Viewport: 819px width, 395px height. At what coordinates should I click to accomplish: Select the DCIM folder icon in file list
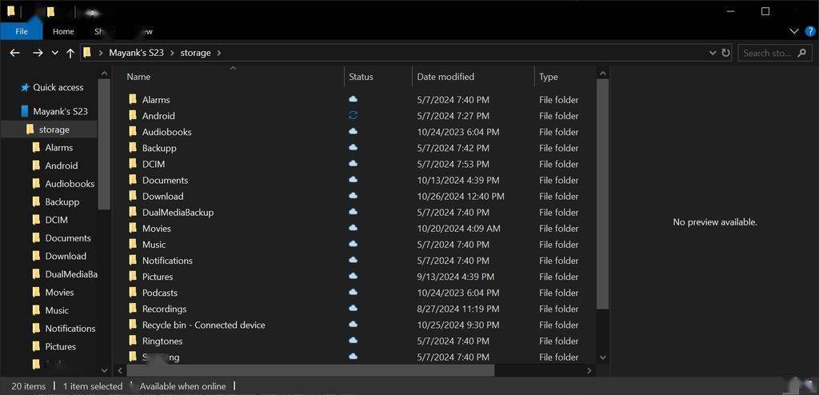(x=133, y=164)
